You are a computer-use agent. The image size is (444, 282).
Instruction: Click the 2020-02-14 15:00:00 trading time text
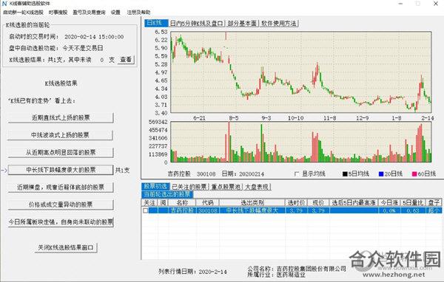tap(94, 37)
